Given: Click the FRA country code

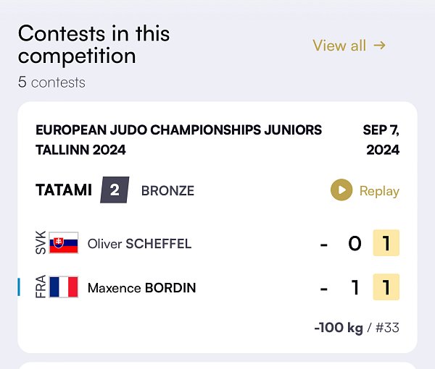Looking at the screenshot, I should point(41,287).
